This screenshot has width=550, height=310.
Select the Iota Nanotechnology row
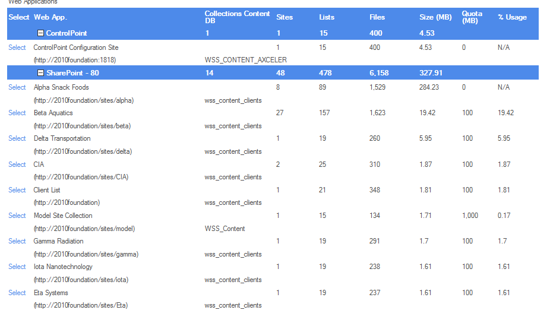(x=17, y=267)
